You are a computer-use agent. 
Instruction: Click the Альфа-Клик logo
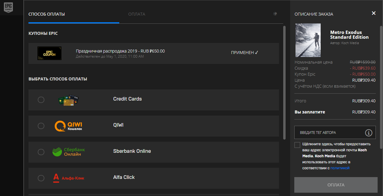pos(69,178)
